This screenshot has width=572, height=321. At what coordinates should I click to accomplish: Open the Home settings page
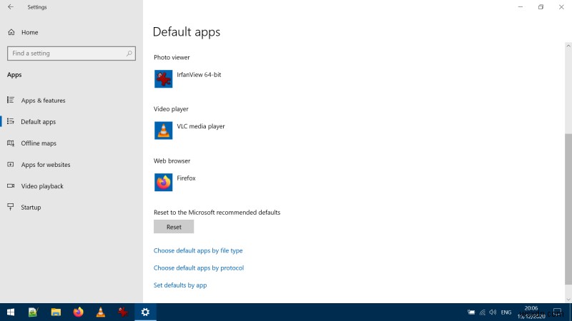[29, 32]
